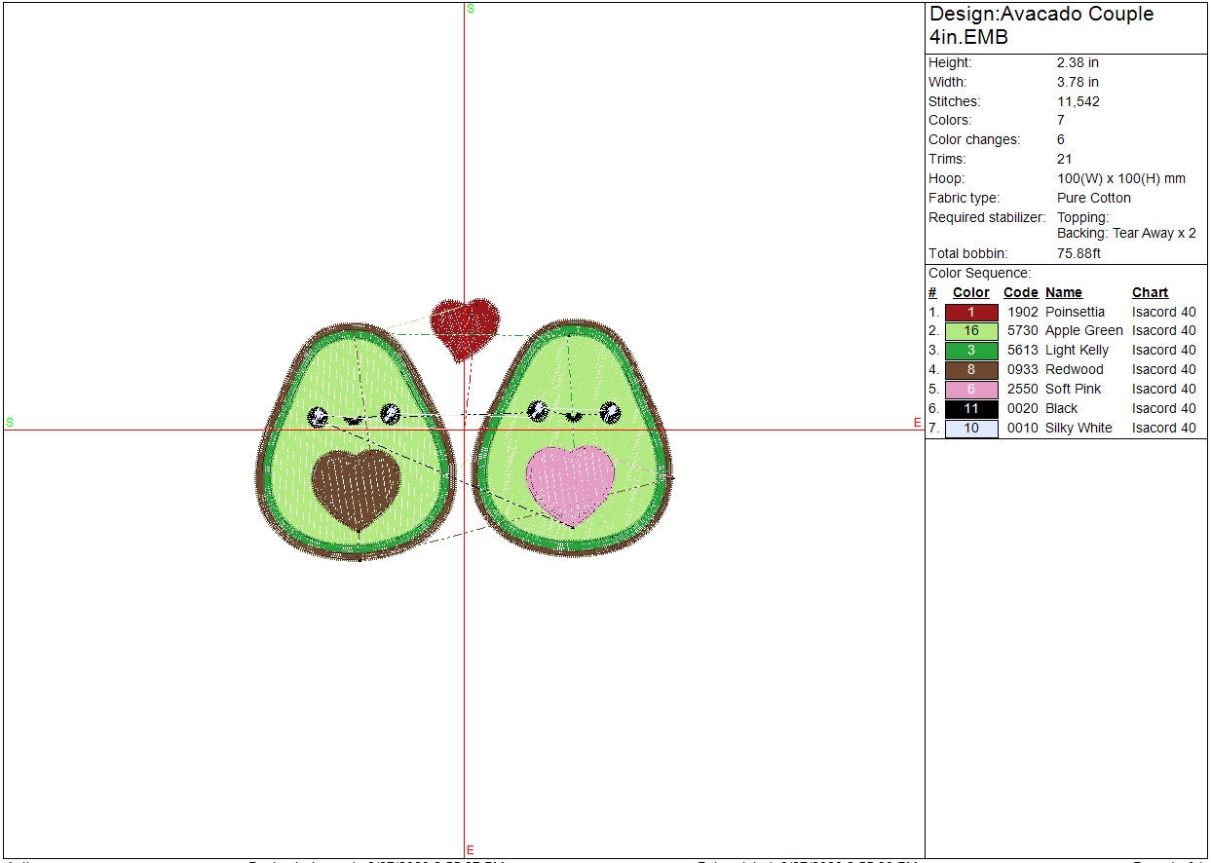Click the Name column header

(1063, 292)
